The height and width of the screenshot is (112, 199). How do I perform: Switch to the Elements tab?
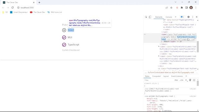point(159,17)
